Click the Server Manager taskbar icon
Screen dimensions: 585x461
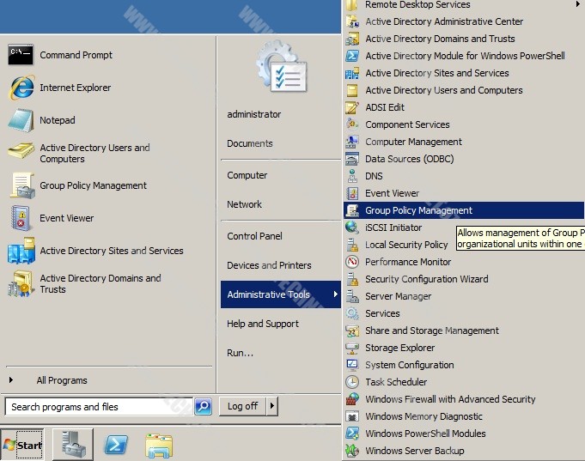point(73,445)
